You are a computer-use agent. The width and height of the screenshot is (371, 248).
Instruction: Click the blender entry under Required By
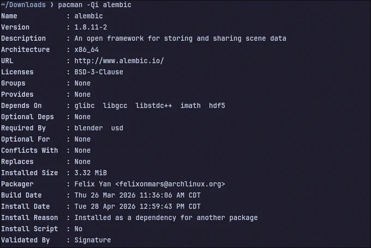click(88, 128)
